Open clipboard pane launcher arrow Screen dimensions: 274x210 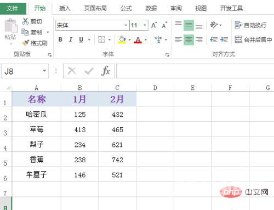pos(49,55)
